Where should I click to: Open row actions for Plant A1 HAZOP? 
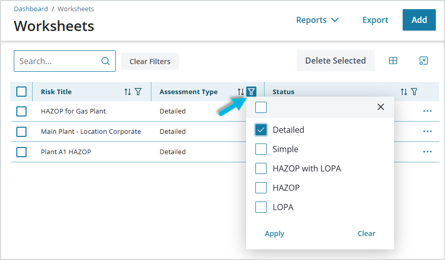(427, 152)
